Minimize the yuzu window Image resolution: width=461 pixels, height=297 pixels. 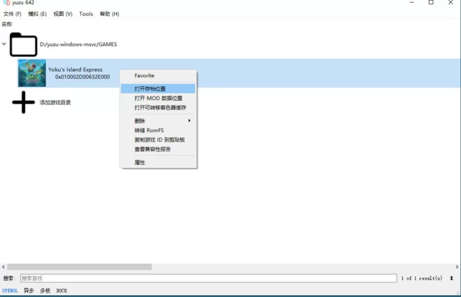point(411,2)
